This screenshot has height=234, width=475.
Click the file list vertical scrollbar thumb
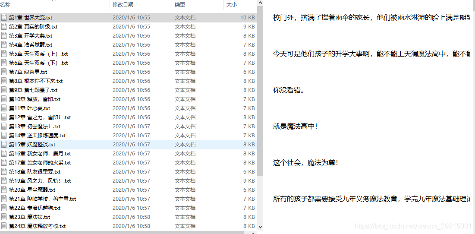(260, 91)
